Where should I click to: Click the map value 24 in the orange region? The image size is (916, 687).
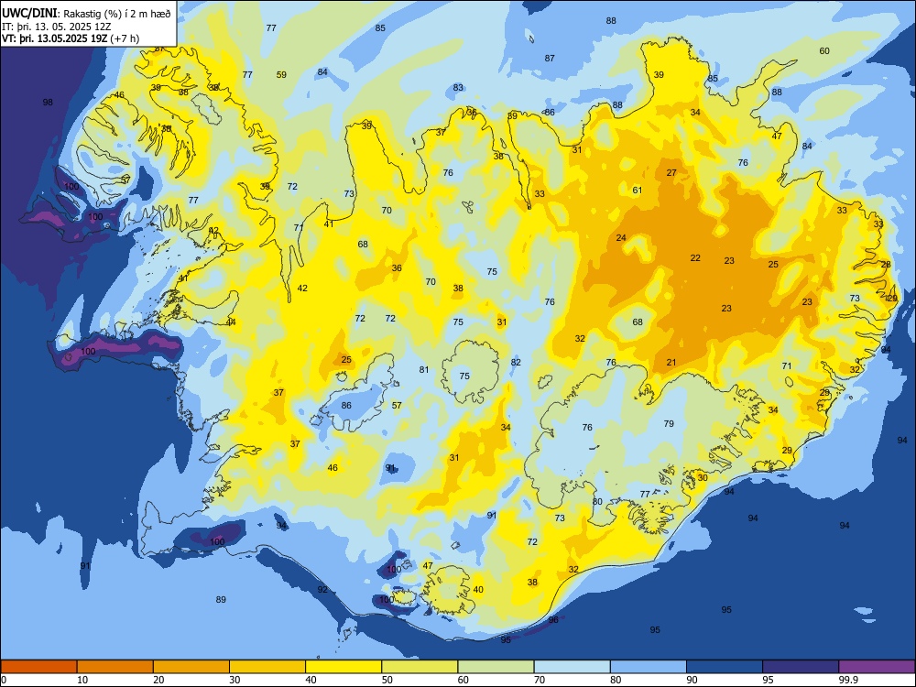click(621, 237)
